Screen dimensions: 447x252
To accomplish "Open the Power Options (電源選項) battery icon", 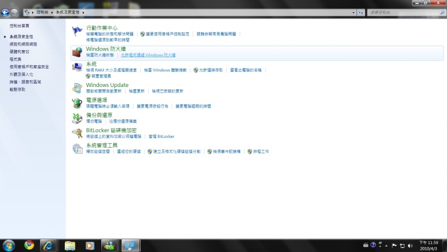I will [77, 103].
